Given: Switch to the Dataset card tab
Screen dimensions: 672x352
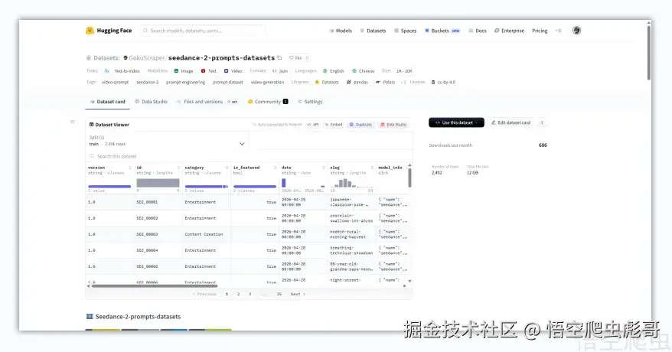Looking at the screenshot, I should [108, 102].
